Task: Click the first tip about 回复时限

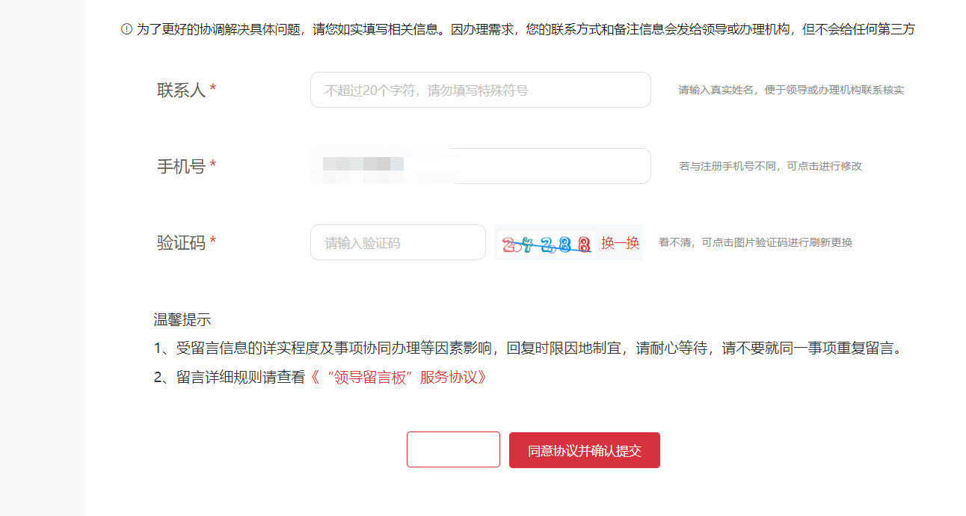Action: tap(531, 348)
